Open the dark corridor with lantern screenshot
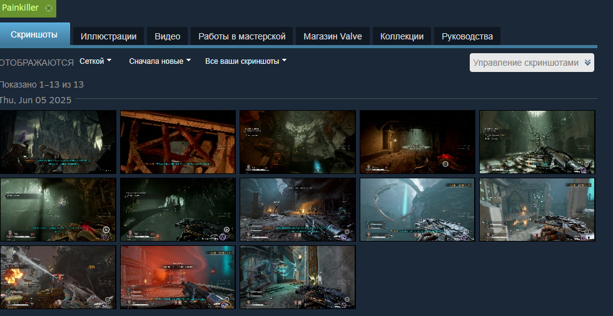 point(418,142)
